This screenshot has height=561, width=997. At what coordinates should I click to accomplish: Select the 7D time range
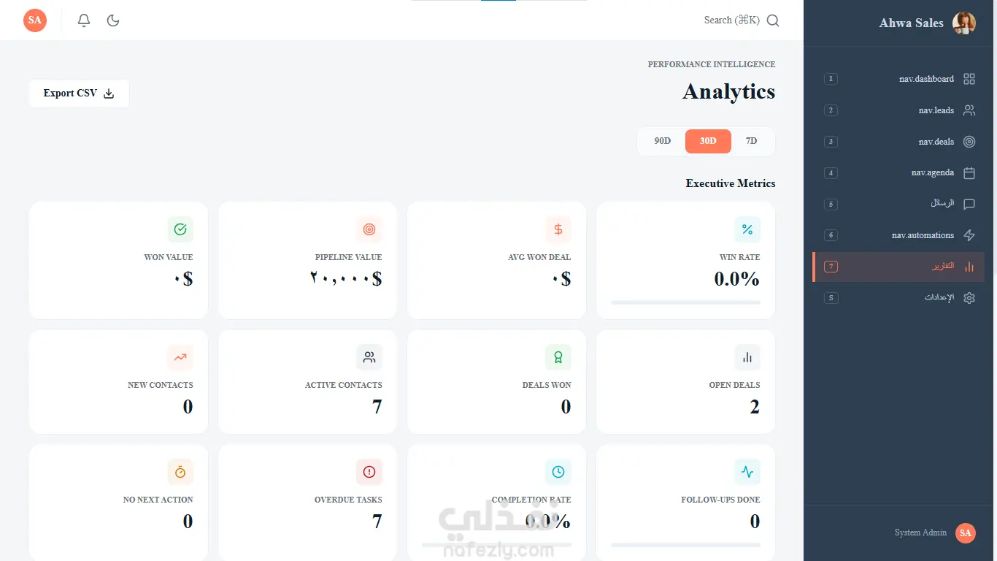tap(751, 141)
